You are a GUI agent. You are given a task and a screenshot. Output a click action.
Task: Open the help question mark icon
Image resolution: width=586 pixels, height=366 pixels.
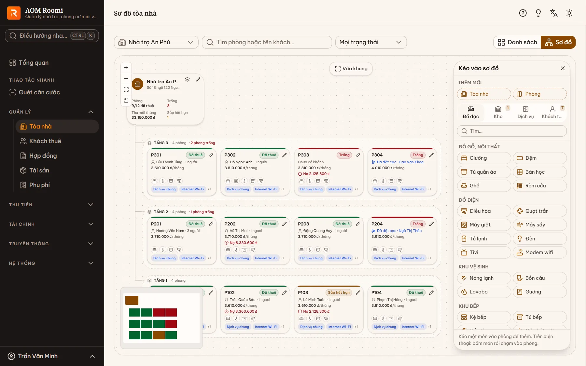tap(523, 13)
